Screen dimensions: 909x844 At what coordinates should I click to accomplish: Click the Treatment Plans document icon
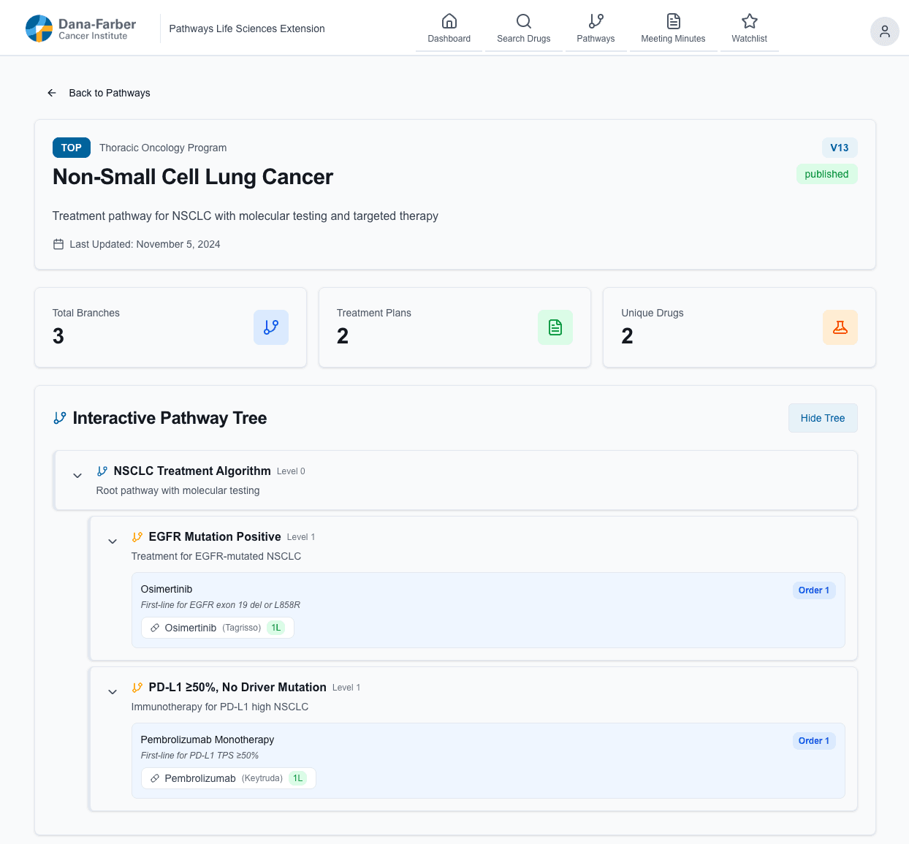(x=555, y=327)
